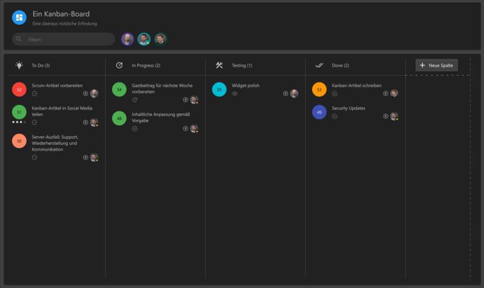Click priority icon on Scrum-Artikel vorbereiten card
The image size is (484, 288).
click(x=85, y=94)
